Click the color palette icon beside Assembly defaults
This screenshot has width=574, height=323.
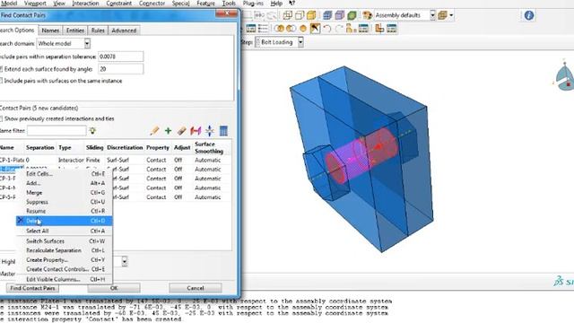pyautogui.click(x=367, y=15)
